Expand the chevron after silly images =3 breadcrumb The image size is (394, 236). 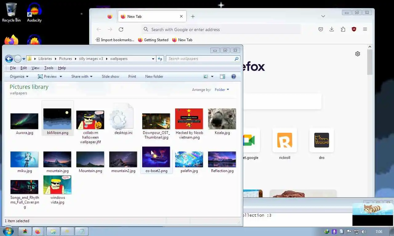pos(107,59)
